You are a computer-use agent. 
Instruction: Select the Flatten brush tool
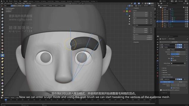click(x=2, y=40)
